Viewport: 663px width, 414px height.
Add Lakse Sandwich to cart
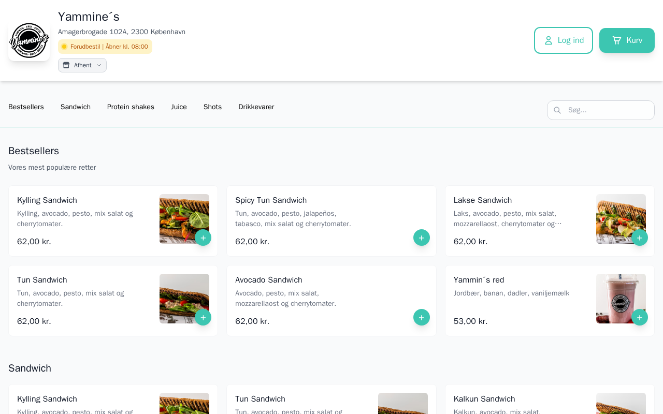(x=640, y=238)
